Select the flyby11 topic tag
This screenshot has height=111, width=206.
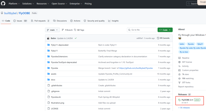200,44
